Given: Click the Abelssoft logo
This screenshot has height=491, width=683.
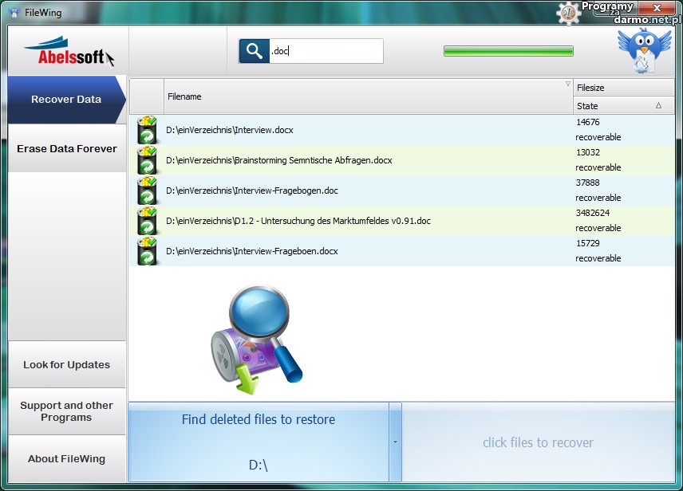Looking at the screenshot, I should tap(68, 53).
